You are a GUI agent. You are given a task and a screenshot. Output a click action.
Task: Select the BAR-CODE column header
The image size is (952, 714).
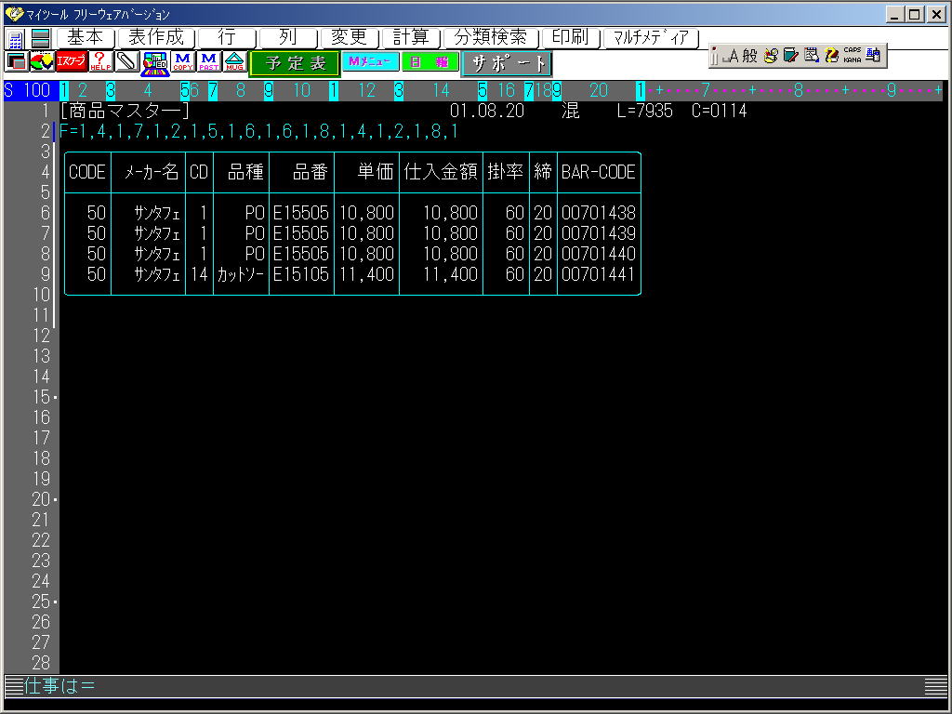[x=599, y=172]
